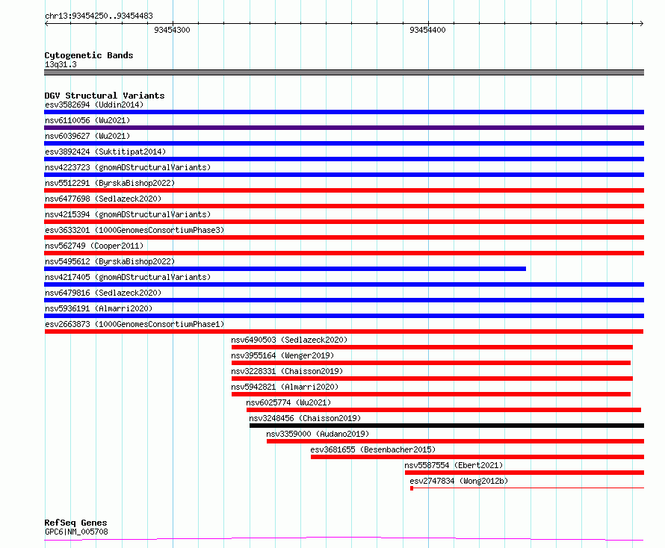Screen dimensions: 665x548
Task: Click the small red block of esv2747834
Action: pyautogui.click(x=412, y=488)
